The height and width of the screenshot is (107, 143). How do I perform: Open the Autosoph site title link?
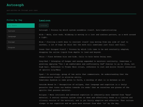coord(15,5)
